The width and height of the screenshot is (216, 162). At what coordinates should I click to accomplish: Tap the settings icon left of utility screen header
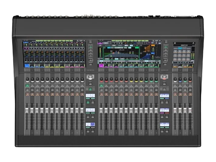(175, 43)
